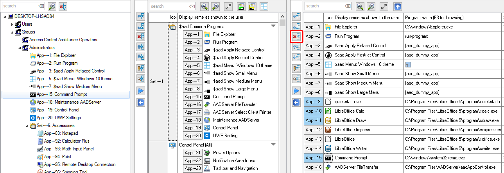This screenshot has width=504, height=173.
Task: Click the blue left-arrow button in right panel
Action: click(297, 102)
